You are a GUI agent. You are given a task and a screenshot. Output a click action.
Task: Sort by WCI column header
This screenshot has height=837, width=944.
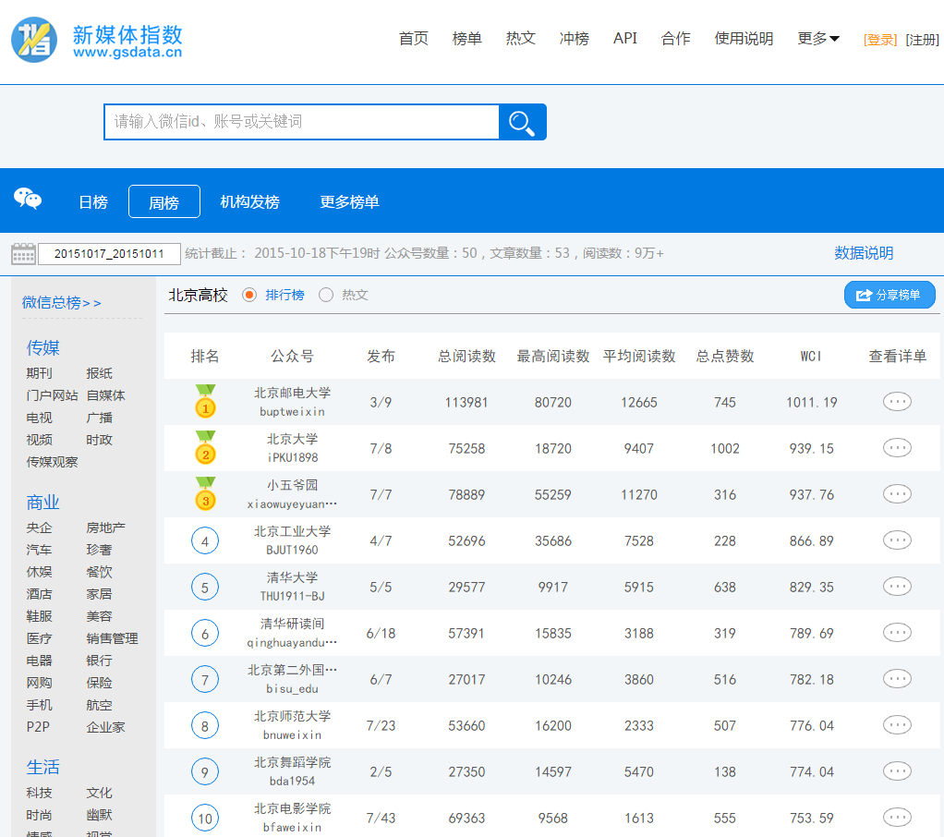pyautogui.click(x=811, y=357)
